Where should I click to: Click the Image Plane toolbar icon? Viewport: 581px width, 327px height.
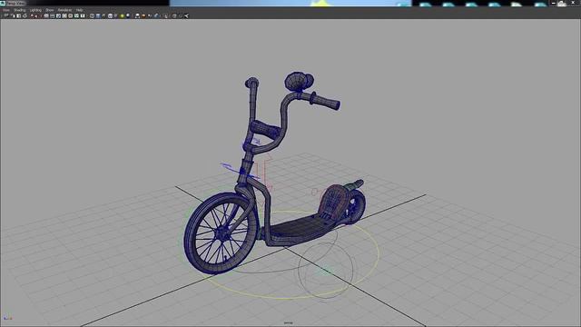(x=25, y=16)
